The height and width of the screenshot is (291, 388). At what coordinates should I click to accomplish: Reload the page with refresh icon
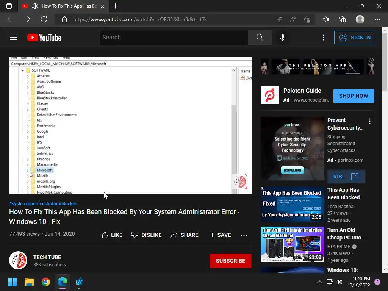(44, 19)
